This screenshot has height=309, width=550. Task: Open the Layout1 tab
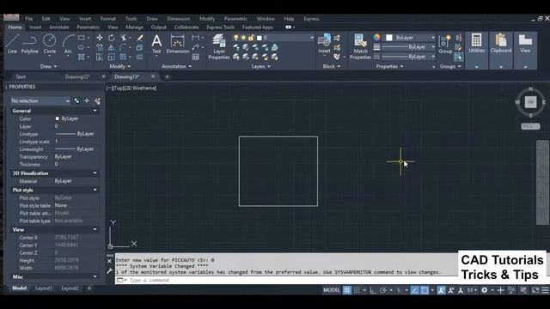[44, 288]
